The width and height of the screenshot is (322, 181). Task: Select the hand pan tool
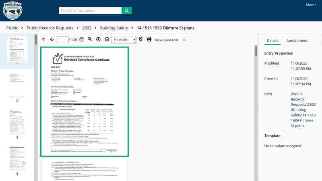[81, 39]
